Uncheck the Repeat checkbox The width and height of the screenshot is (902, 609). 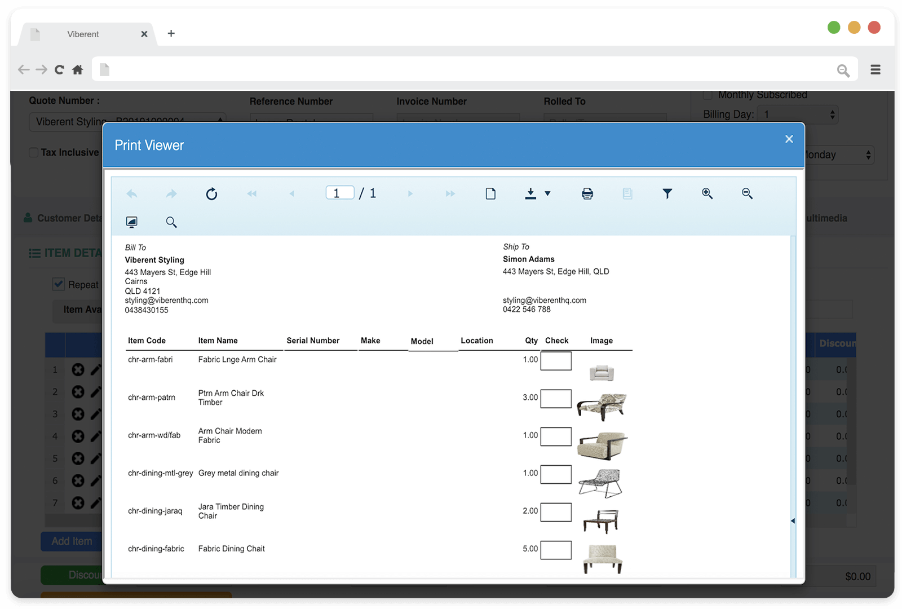tap(59, 284)
